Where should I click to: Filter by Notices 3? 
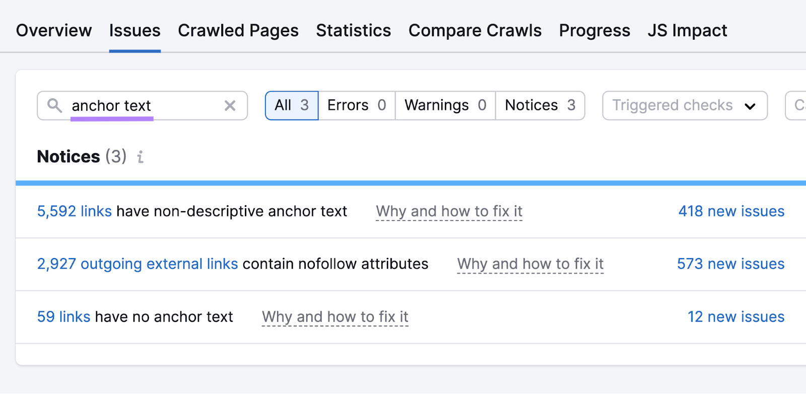(x=540, y=106)
